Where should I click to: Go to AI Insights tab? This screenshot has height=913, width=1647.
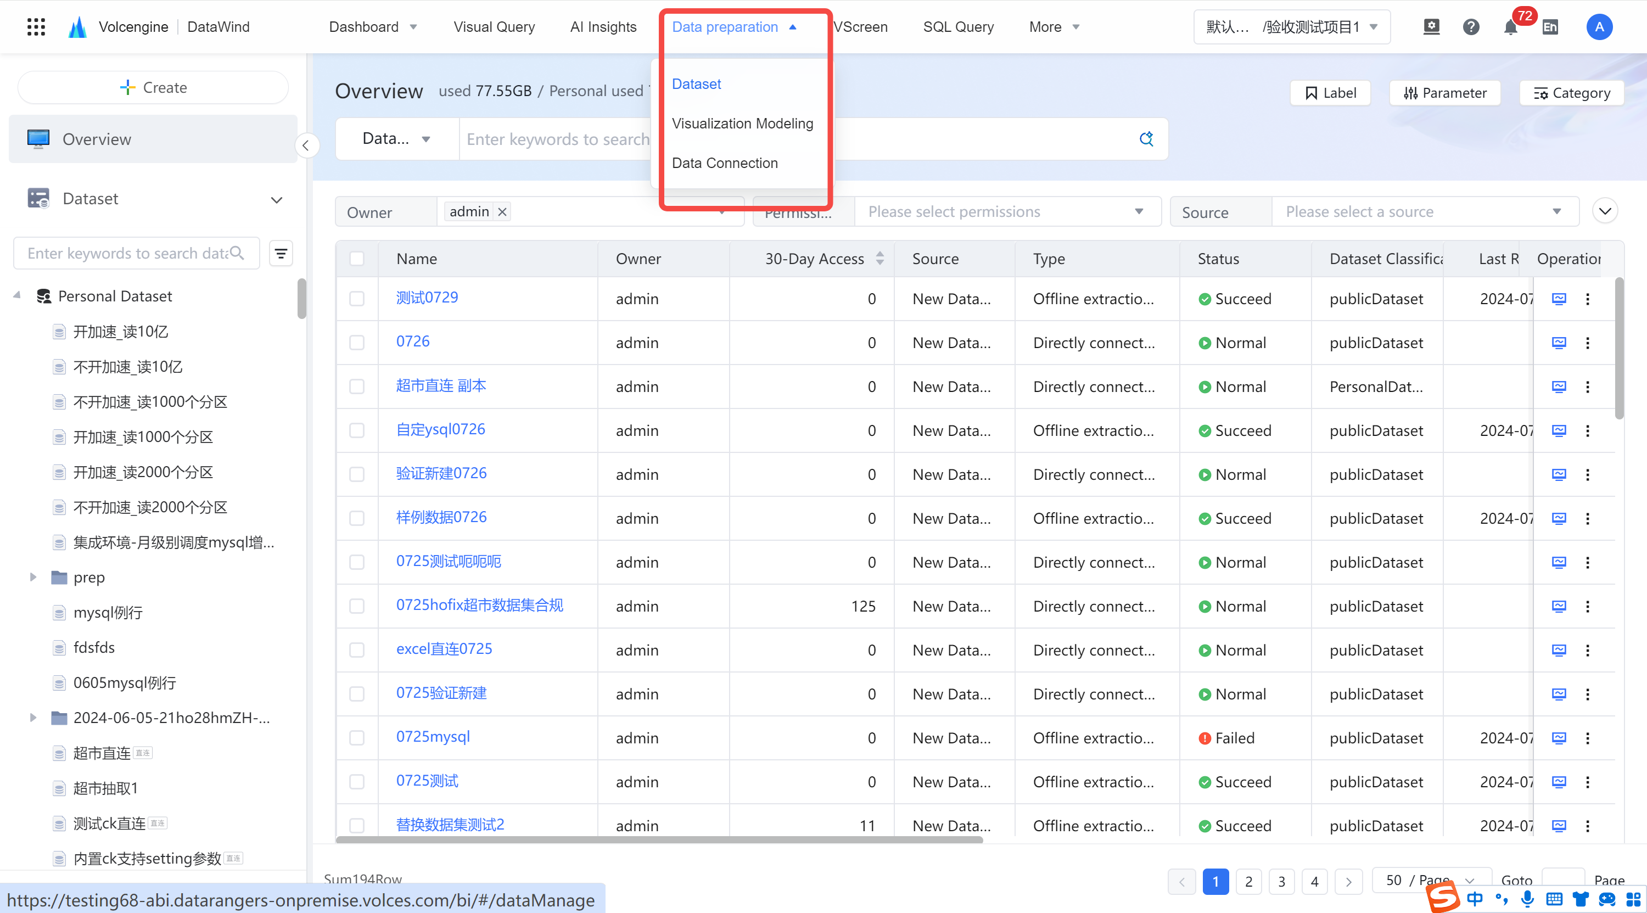click(x=603, y=27)
